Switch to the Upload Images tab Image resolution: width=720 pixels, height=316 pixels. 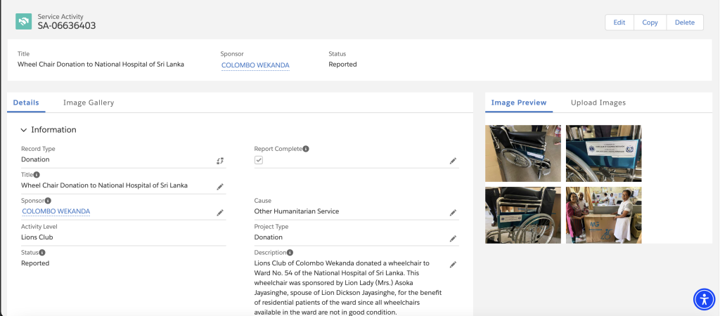(598, 103)
